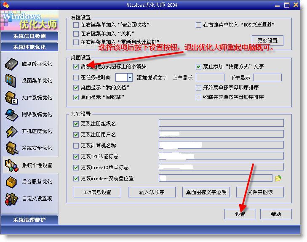The image size is (307, 242).
Task: Toggle 桌面显示"回收站" checkbox
Action: pos(76,97)
